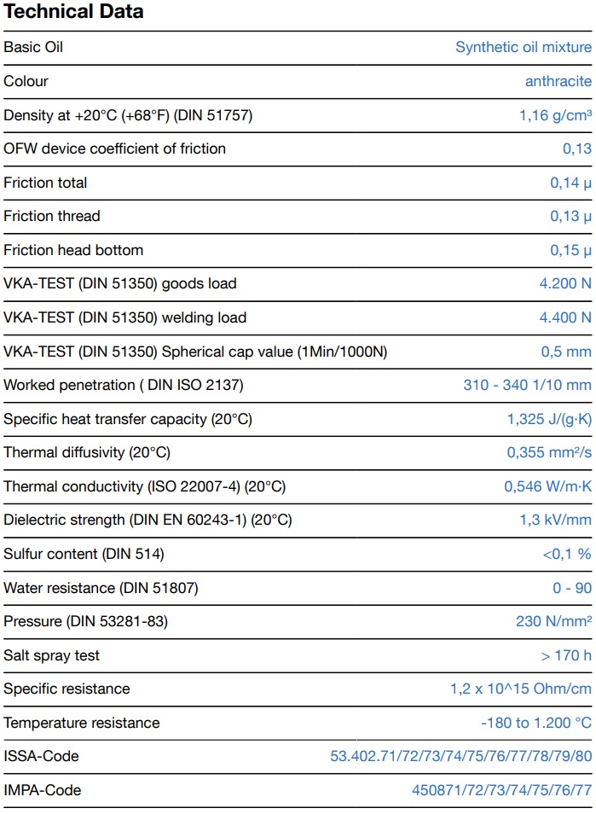Click the Technical Data heading
596x814 pixels.
(73, 12)
